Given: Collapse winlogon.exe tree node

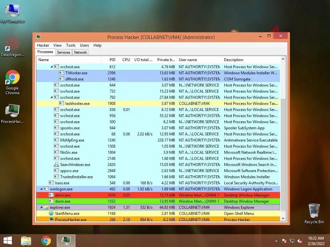Looking at the screenshot, I should [x=42, y=189].
